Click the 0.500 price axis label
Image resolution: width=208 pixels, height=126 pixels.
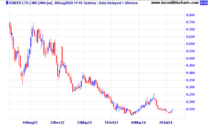190,58
